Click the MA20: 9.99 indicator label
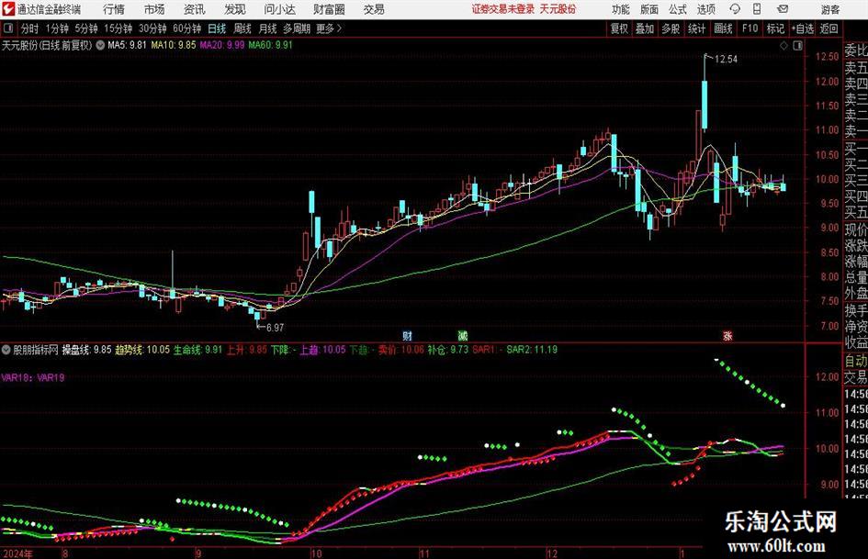This screenshot has width=868, height=559. (222, 45)
